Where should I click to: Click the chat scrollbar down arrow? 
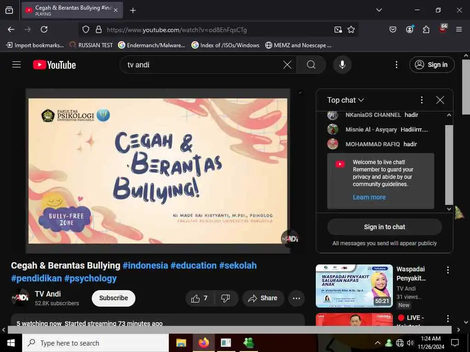coord(449,209)
